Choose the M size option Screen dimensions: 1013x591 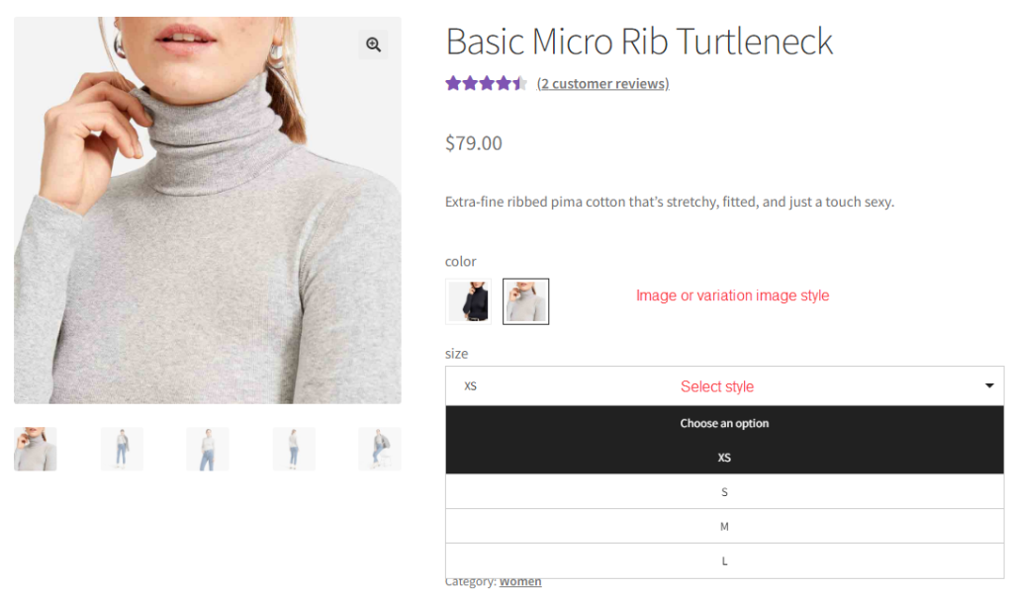tap(724, 526)
